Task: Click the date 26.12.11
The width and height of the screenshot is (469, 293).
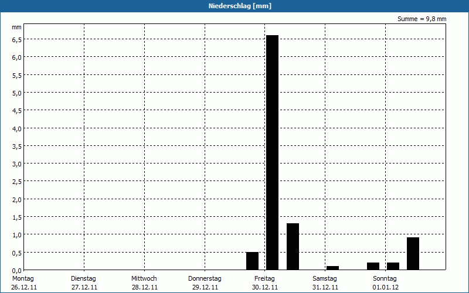Action: pyautogui.click(x=24, y=287)
